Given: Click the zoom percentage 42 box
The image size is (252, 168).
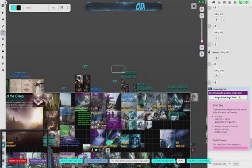Looking at the screenshot, I should click(x=202, y=9).
